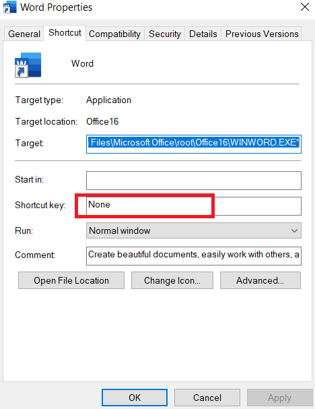Open the Details tab
This screenshot has width=315, height=409.
coord(203,34)
